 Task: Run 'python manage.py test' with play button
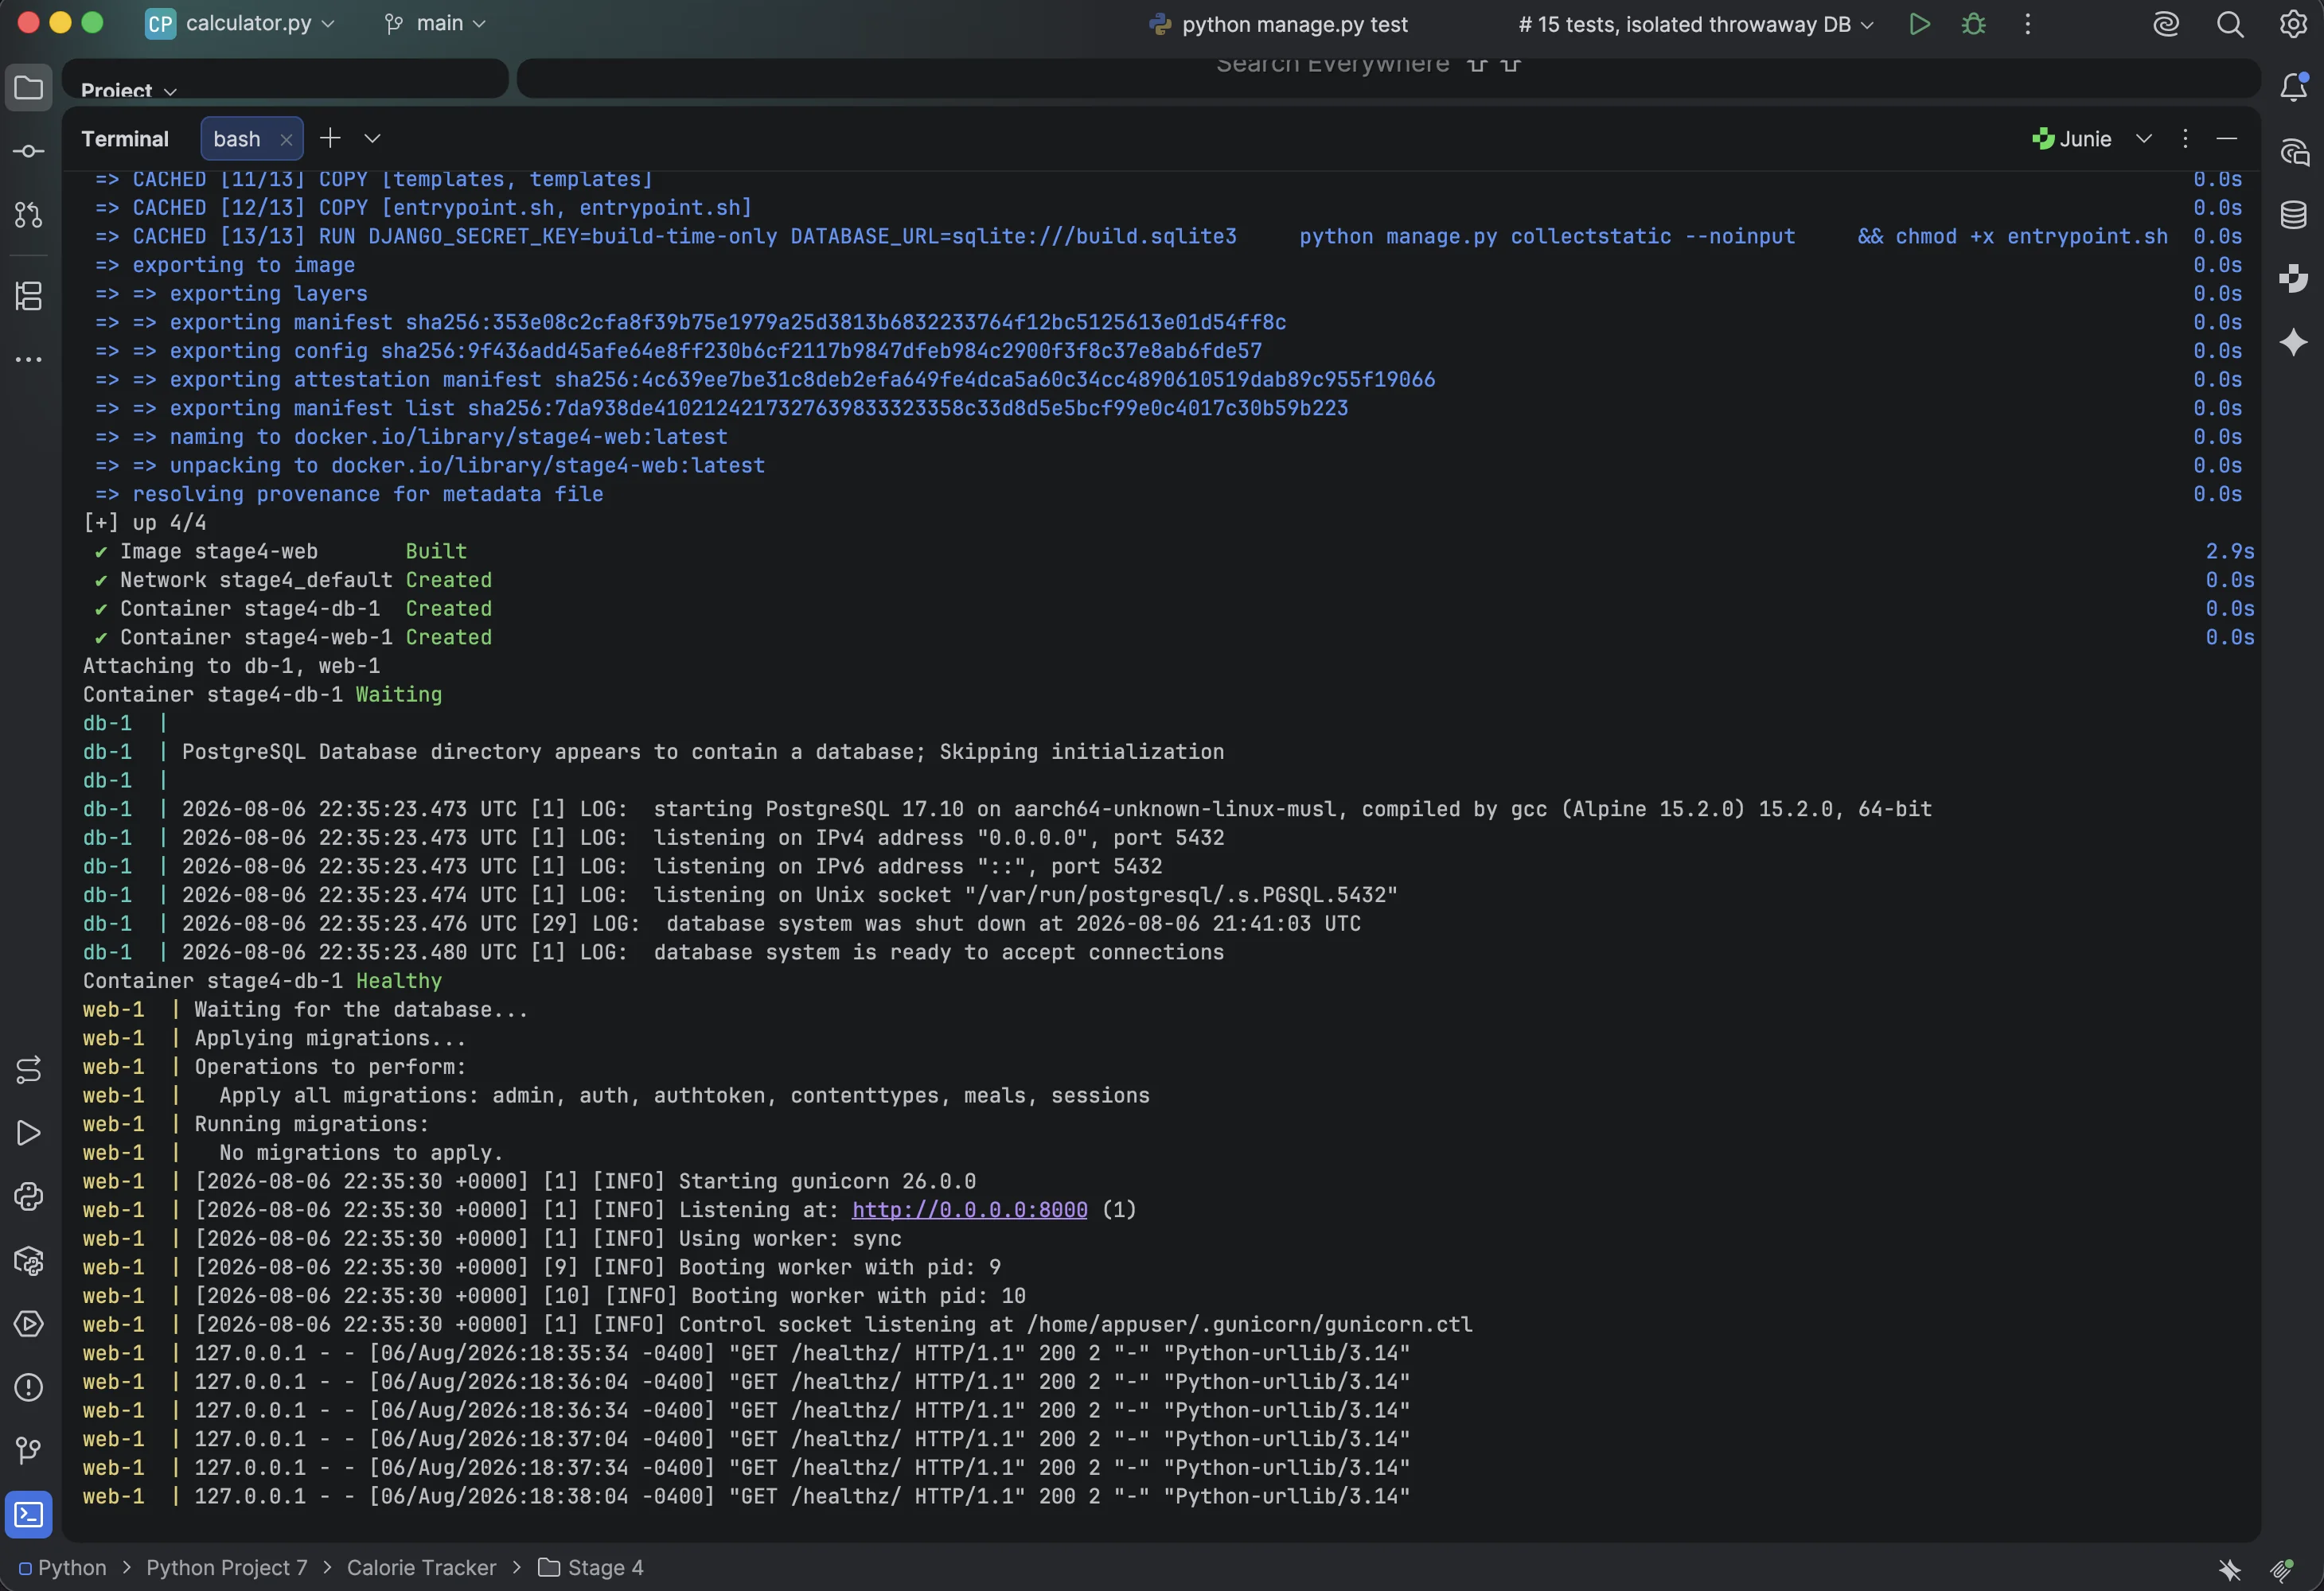point(1919,24)
